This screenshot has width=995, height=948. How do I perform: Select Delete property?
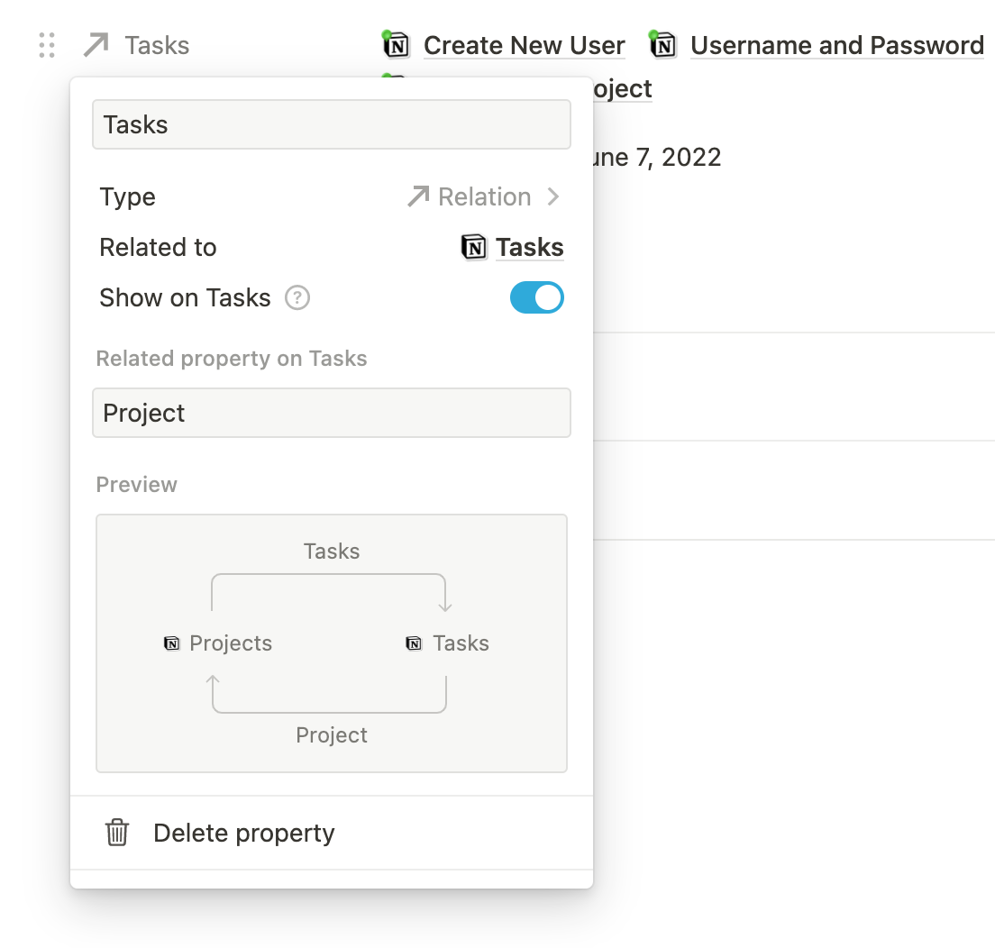pyautogui.click(x=243, y=833)
